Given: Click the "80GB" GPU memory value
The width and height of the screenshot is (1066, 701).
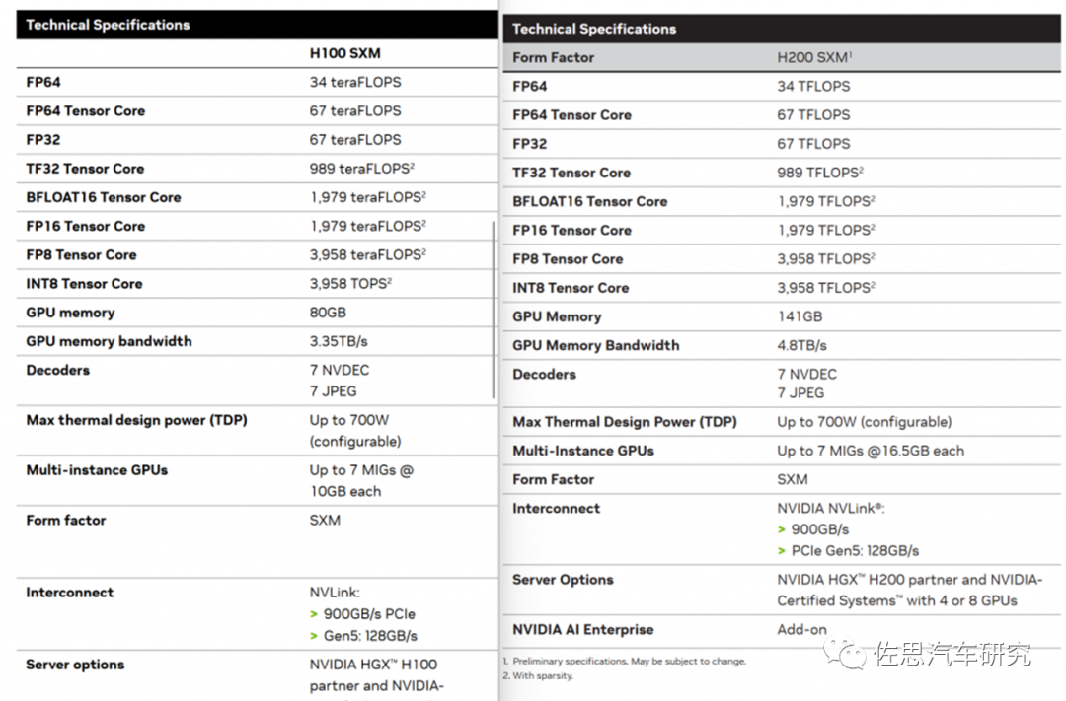Looking at the screenshot, I should 328,313.
